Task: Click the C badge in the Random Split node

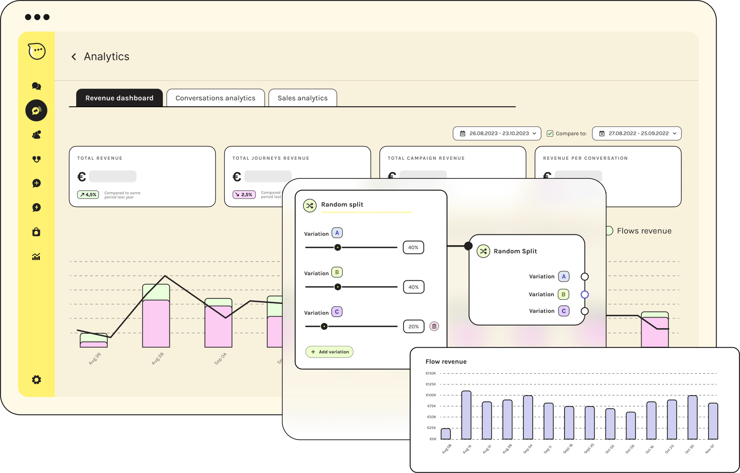Action: [x=564, y=311]
